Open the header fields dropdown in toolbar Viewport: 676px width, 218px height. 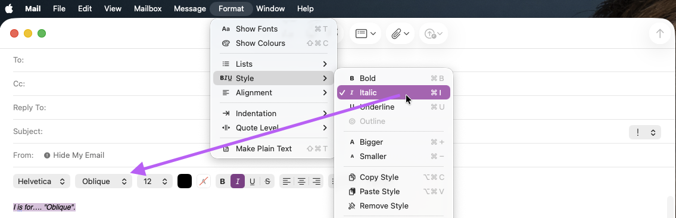pyautogui.click(x=365, y=33)
